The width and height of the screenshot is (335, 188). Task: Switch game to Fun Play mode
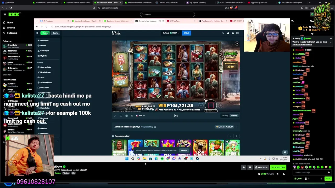(225, 116)
